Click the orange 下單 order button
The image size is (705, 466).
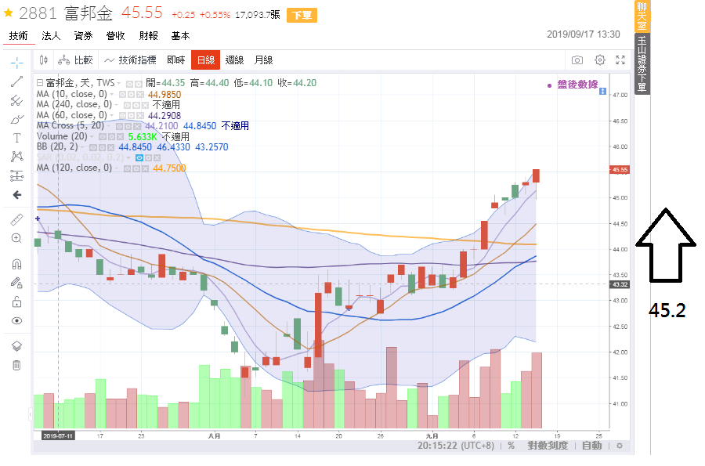click(302, 16)
